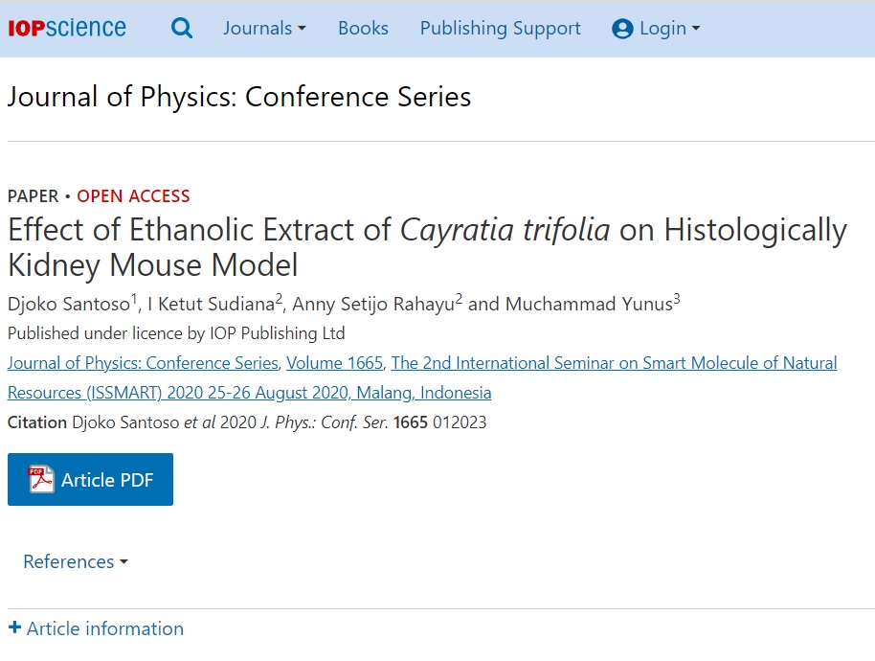Follow the Volume 1665 link

coord(334,363)
